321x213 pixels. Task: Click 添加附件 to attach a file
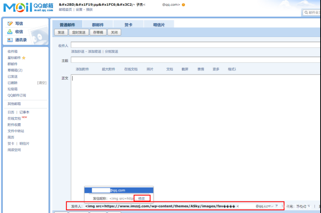[82, 69]
